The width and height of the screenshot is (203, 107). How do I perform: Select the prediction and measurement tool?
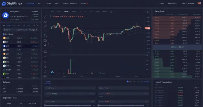pos(45,40)
